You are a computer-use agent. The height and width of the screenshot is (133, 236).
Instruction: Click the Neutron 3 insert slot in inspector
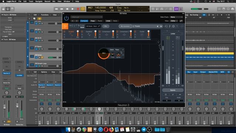[7, 73]
